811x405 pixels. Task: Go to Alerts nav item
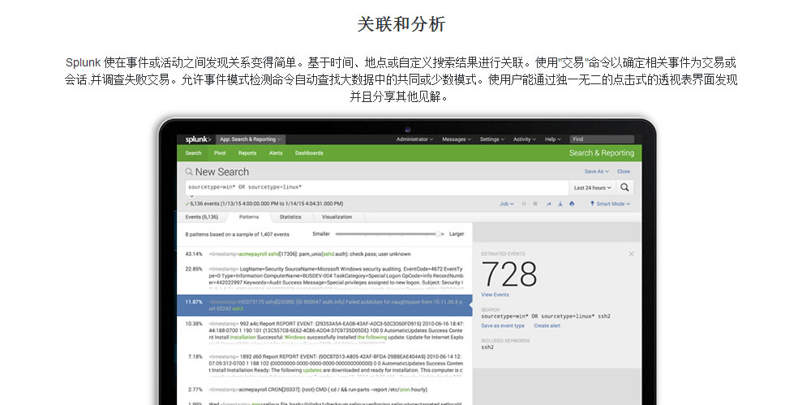[276, 153]
